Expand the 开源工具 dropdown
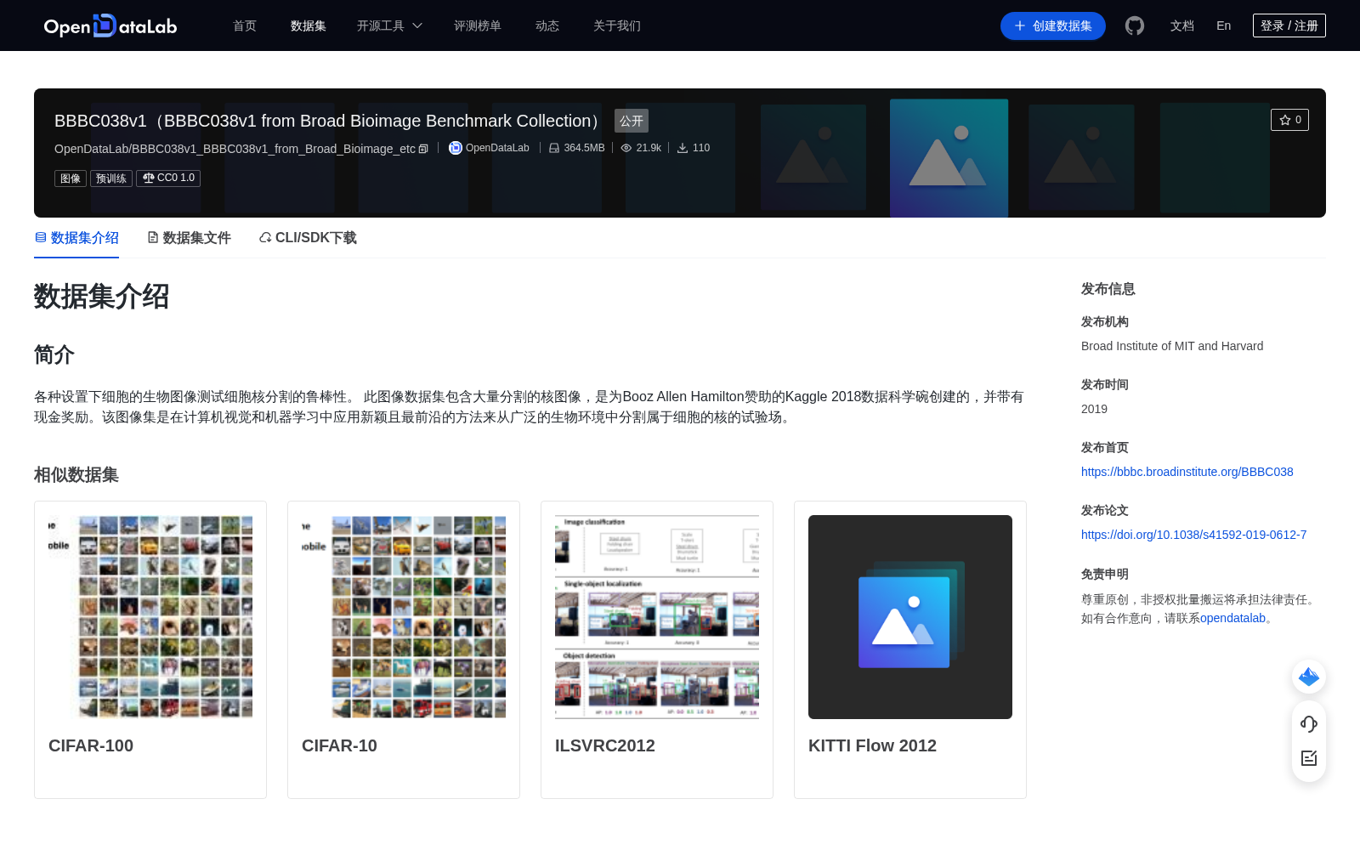Image resolution: width=1360 pixels, height=850 pixels. coord(389,25)
